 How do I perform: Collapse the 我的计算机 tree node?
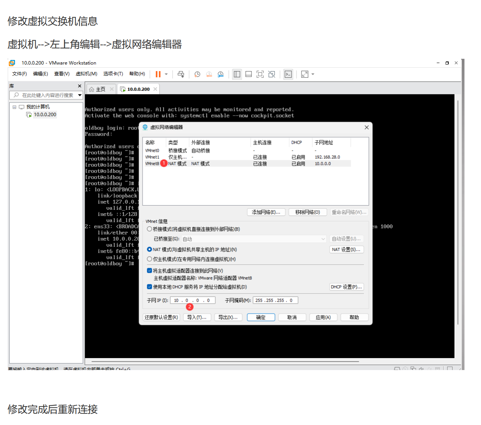point(14,107)
